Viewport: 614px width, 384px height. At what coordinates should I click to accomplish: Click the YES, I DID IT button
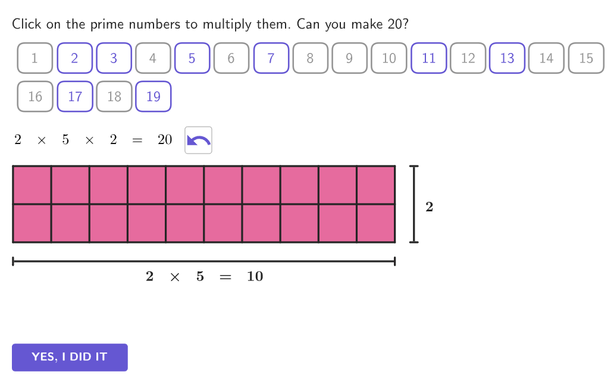coord(70,357)
